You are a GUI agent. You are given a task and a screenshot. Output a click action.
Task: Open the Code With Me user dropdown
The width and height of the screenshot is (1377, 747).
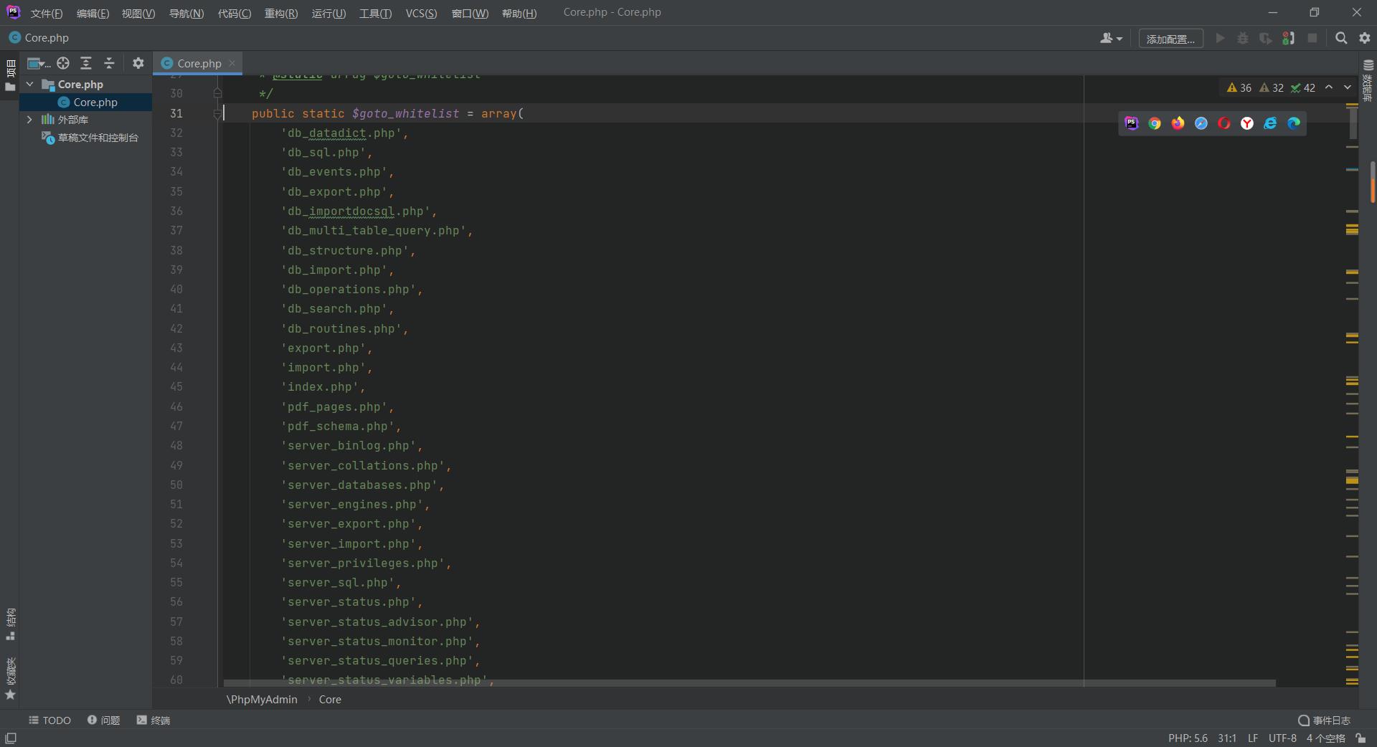click(1111, 38)
